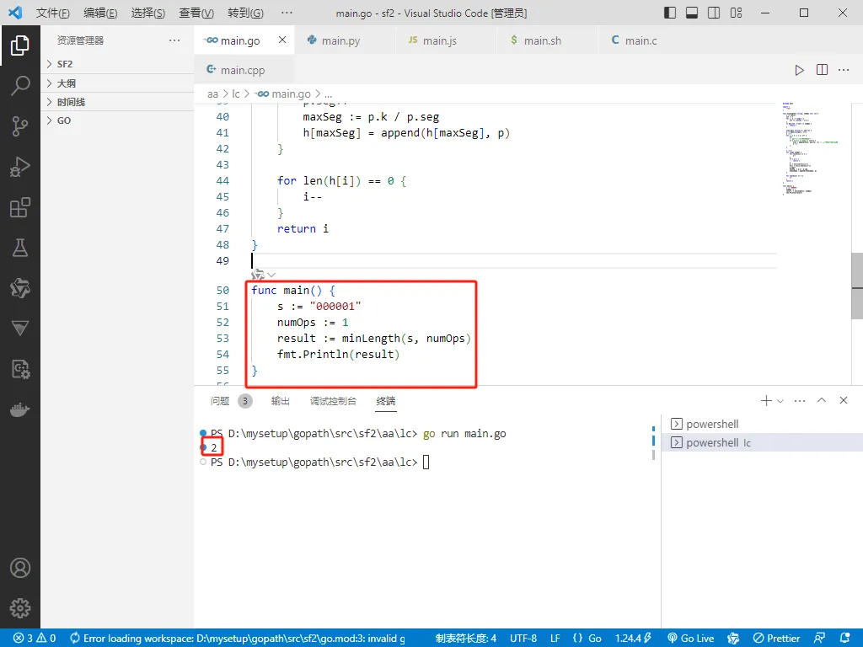863x647 pixels.
Task: Click the aa breadcrumb segment
Action: click(x=212, y=94)
